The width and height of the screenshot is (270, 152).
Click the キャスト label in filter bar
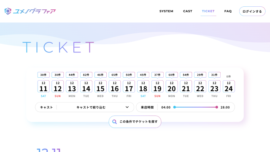[46, 107]
